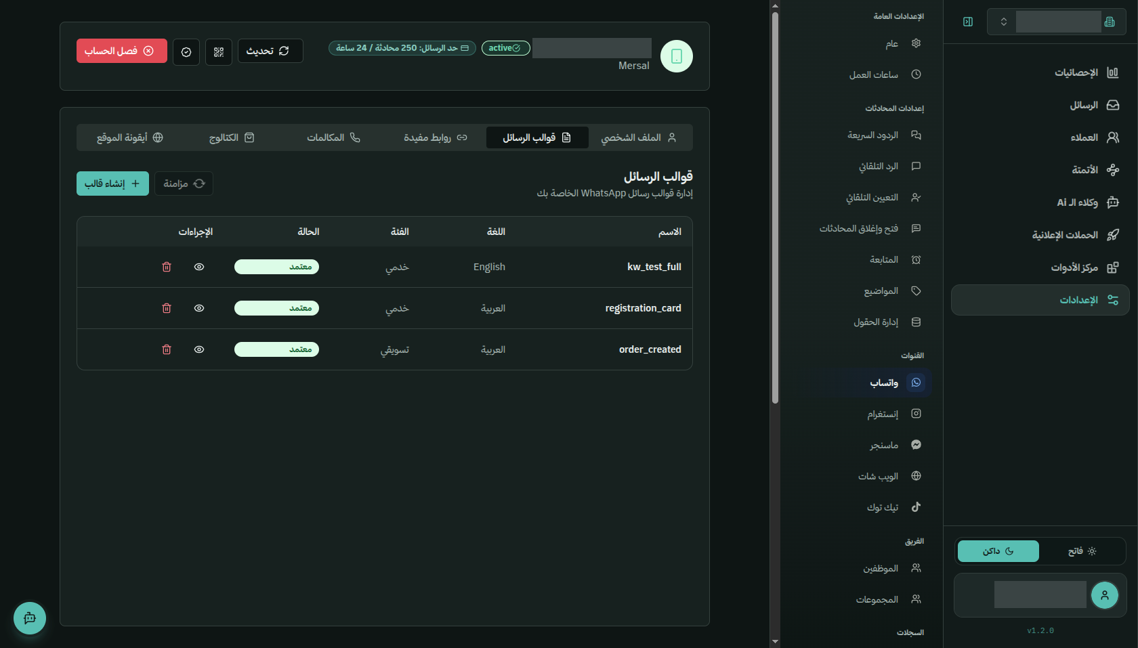This screenshot has height=648, width=1138.
Task: Preview the kw_test_full template with eye icon
Action: pyautogui.click(x=199, y=267)
